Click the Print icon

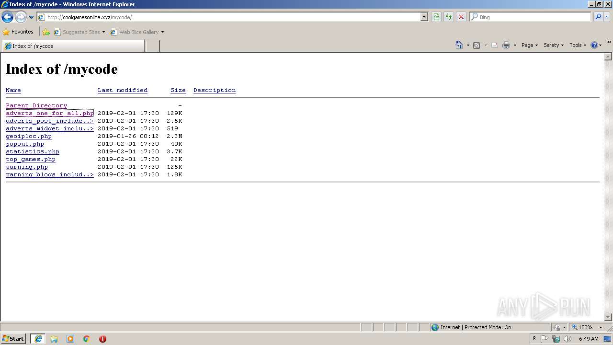tap(506, 45)
